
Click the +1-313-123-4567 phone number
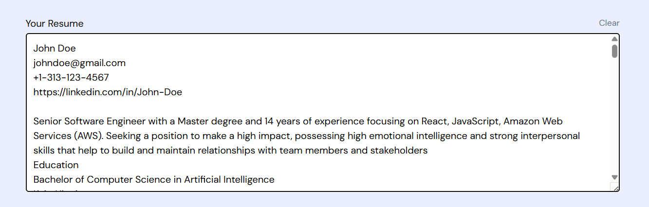71,78
